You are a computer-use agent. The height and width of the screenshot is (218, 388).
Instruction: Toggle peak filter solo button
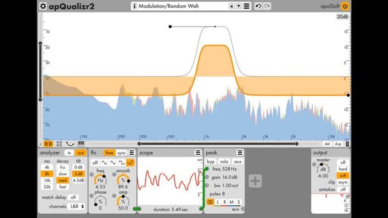tap(224, 162)
